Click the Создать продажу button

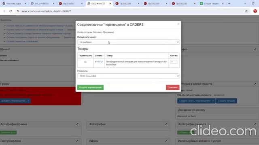[227, 101]
